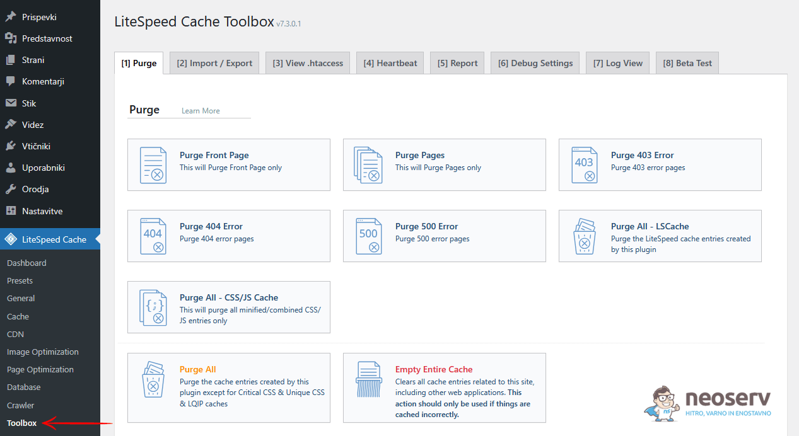Click the Purge All - CSS/JS Cache title
Image resolution: width=799 pixels, height=436 pixels.
tap(229, 297)
